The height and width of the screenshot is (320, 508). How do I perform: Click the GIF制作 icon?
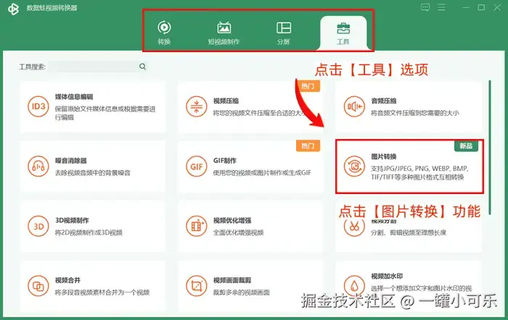197,167
